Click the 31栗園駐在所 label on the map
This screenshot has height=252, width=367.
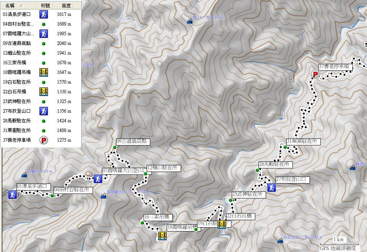304,141
